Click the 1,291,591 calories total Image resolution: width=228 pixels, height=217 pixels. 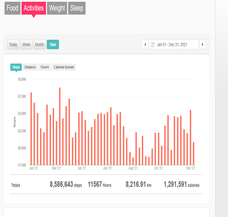(182, 184)
